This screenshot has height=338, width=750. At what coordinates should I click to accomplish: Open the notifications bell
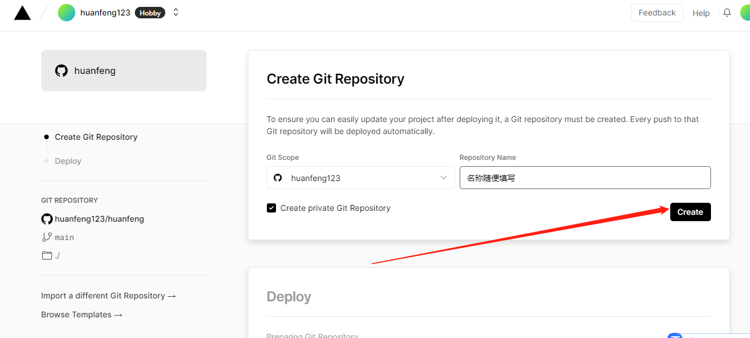point(727,13)
